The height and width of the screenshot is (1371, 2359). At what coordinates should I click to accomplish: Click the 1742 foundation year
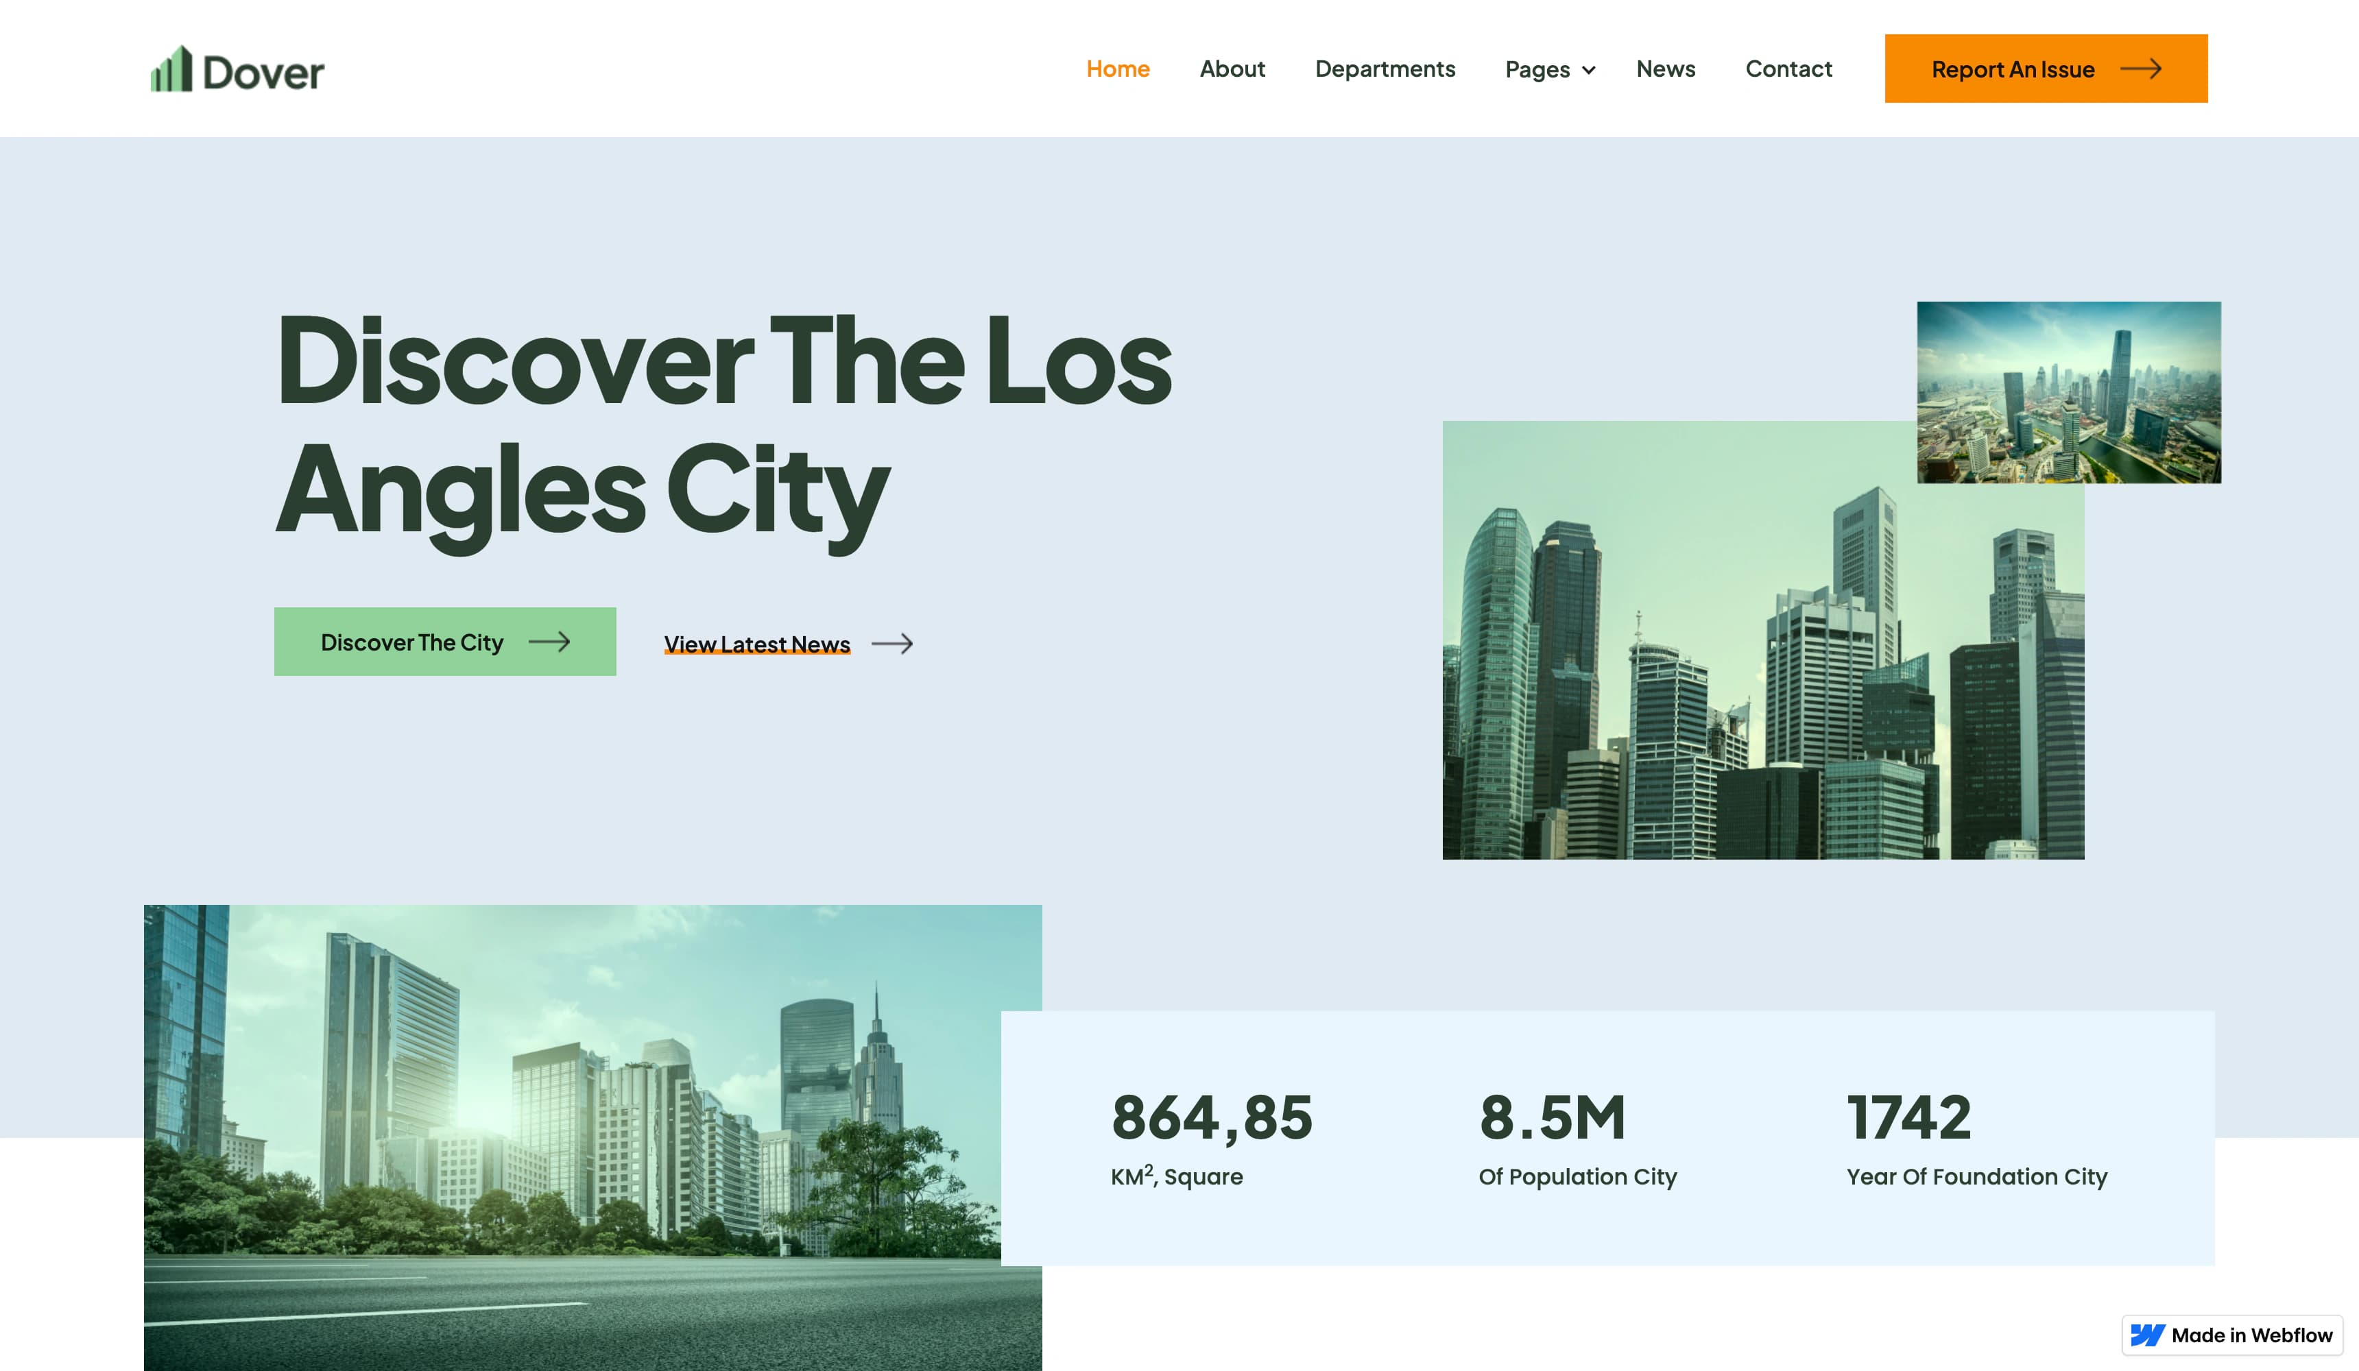tap(1908, 1117)
